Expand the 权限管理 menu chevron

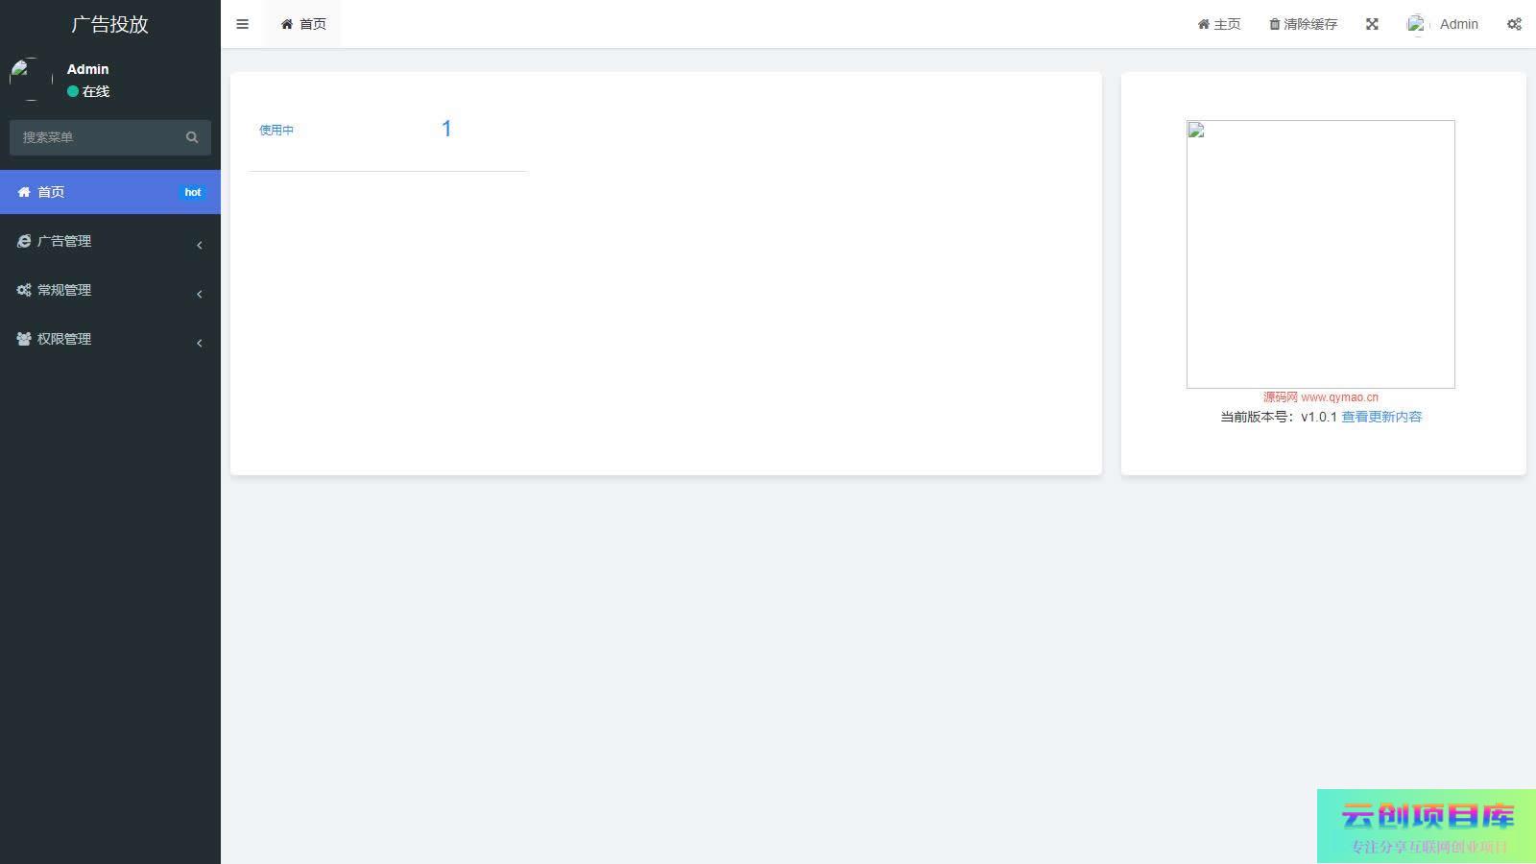click(x=199, y=343)
